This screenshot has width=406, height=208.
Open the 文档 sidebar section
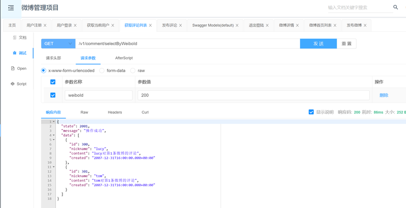[x=19, y=37]
